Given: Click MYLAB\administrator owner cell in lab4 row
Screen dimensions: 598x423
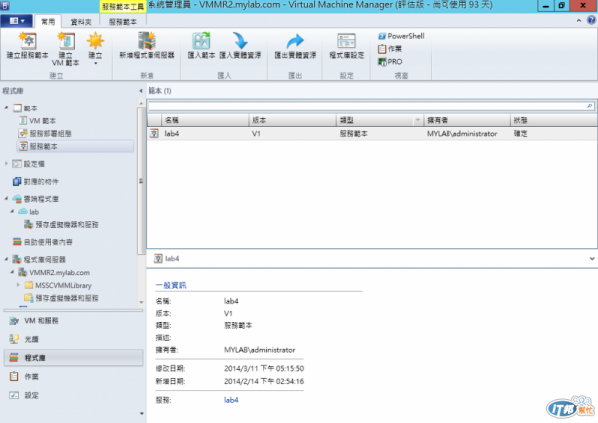Looking at the screenshot, I should 461,134.
